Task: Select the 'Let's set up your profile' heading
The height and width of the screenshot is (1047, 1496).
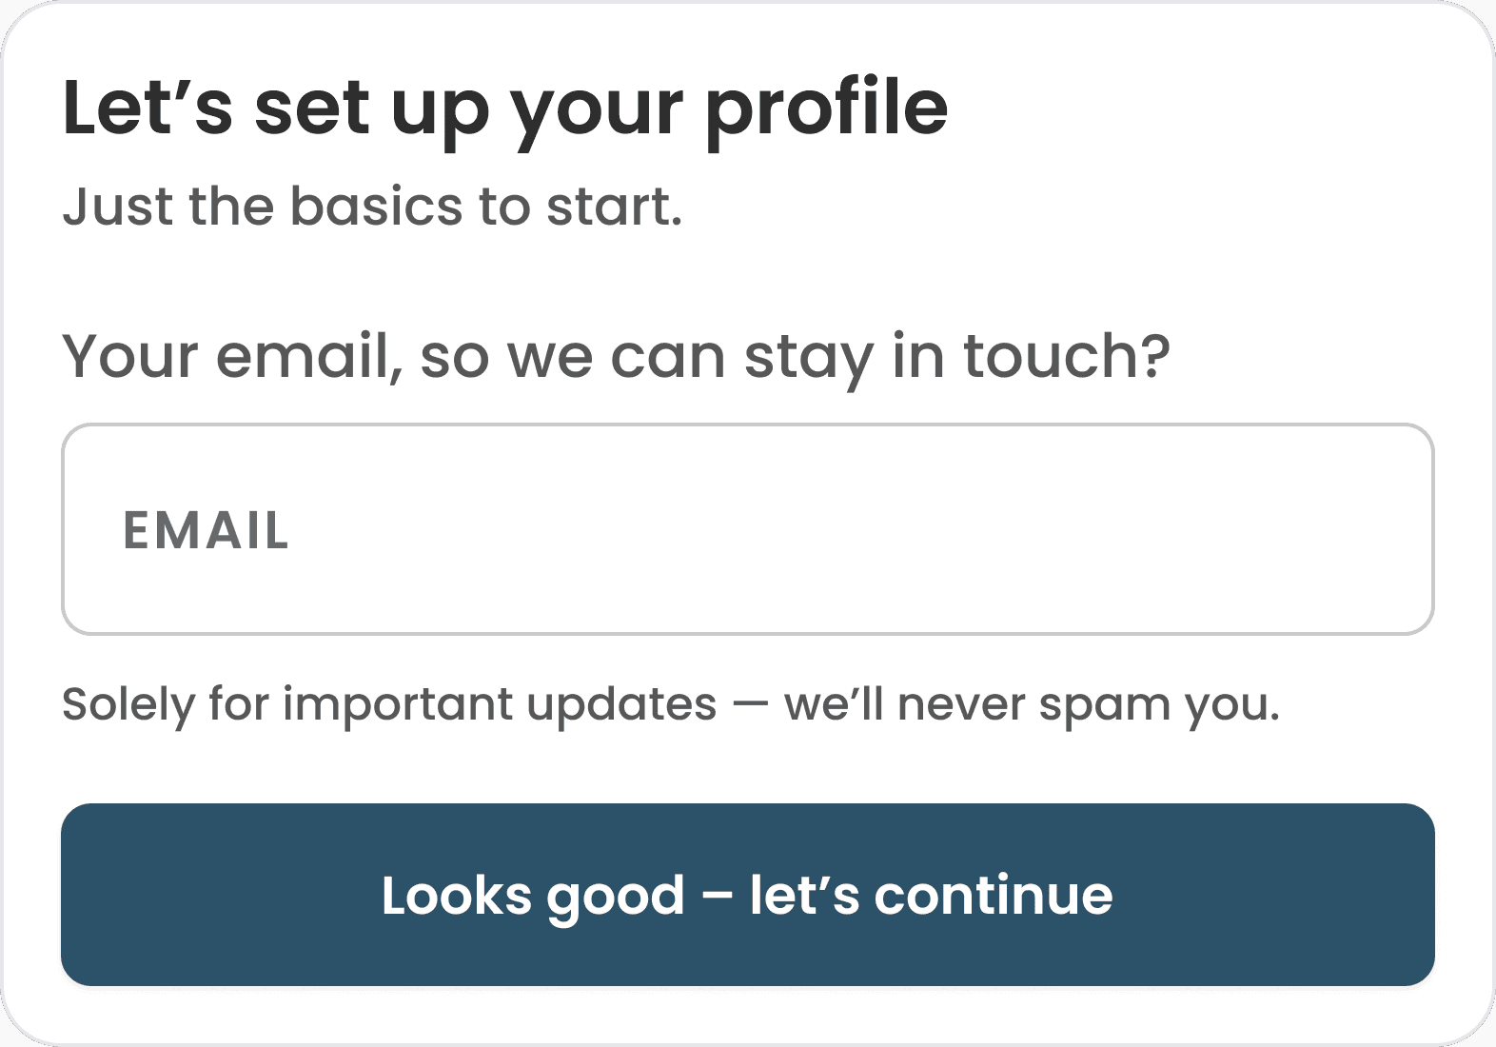Action: pyautogui.click(x=505, y=109)
